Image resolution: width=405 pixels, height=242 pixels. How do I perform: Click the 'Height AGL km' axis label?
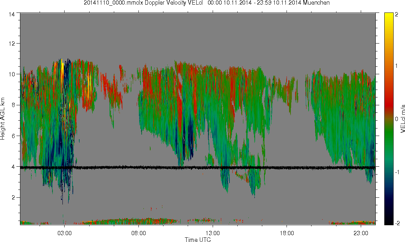[2, 119]
